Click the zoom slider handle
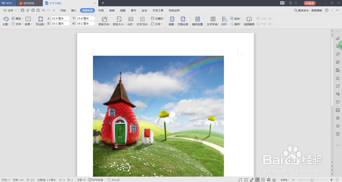This screenshot has height=182, width=342. (312, 180)
